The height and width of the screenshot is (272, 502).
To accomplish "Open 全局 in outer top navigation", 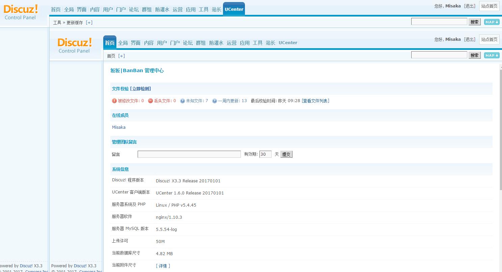I will click(69, 9).
